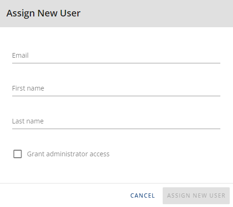Tick the Grant administrator access checkbox
This screenshot has width=233, height=207.
(x=17, y=154)
